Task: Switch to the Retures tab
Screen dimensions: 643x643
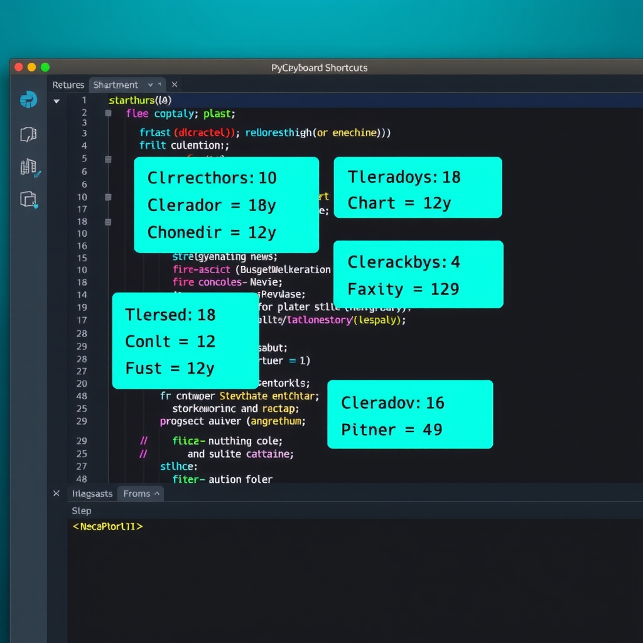Action: pos(68,85)
